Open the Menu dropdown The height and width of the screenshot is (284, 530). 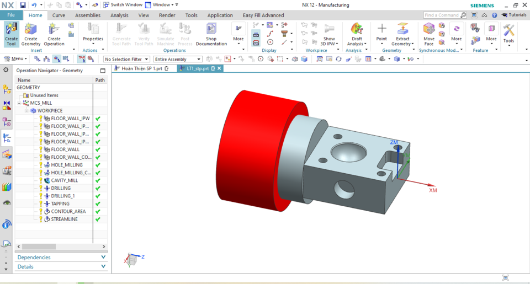[15, 59]
